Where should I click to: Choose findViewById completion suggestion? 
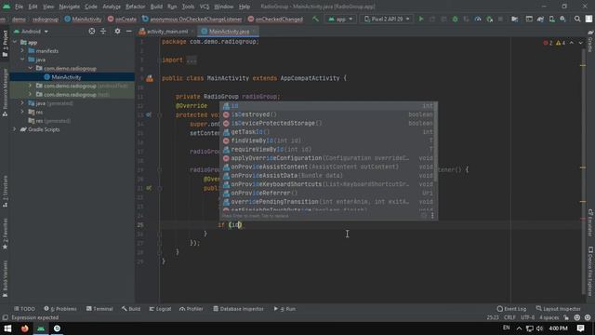point(328,141)
